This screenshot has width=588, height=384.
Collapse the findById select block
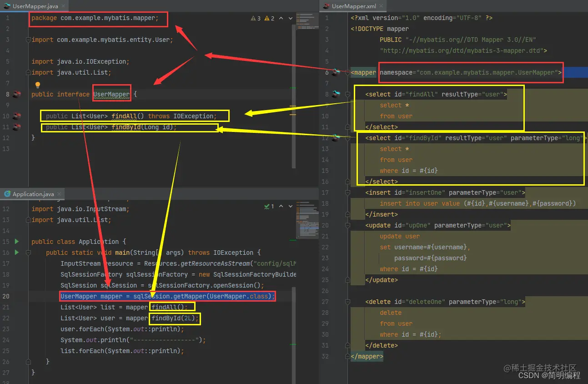click(347, 138)
